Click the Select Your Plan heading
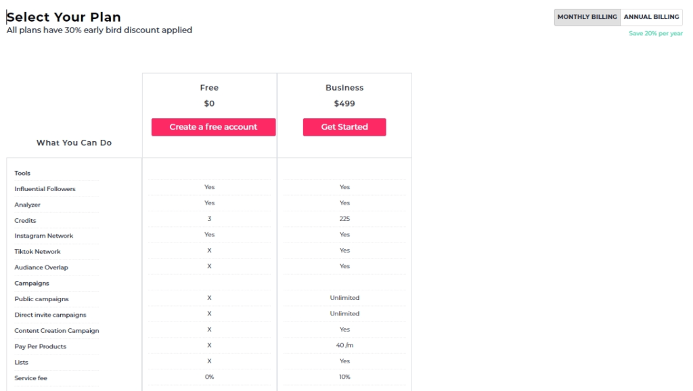693x391 pixels. tap(64, 17)
